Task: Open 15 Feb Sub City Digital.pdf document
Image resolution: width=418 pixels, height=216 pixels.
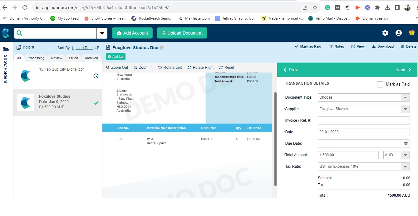Action: pyautogui.click(x=58, y=76)
